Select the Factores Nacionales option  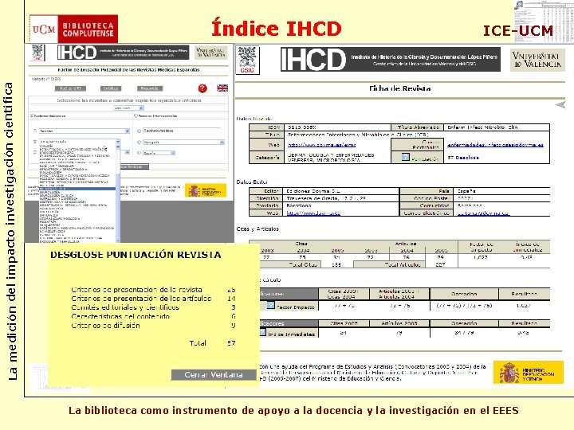31,116
